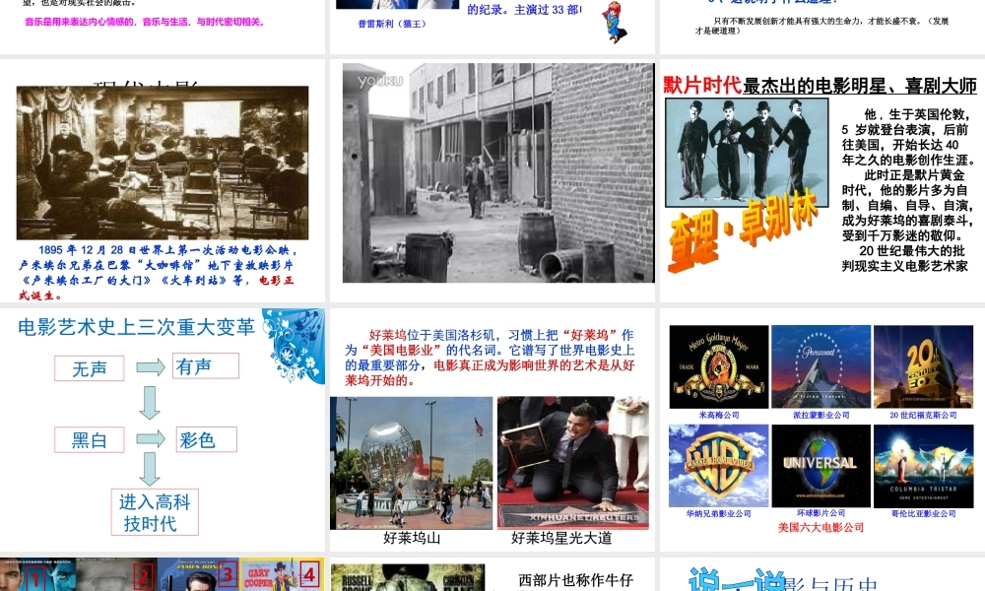The height and width of the screenshot is (591, 985).
Task: Click the 好莱坞山 globe photo
Action: (412, 463)
